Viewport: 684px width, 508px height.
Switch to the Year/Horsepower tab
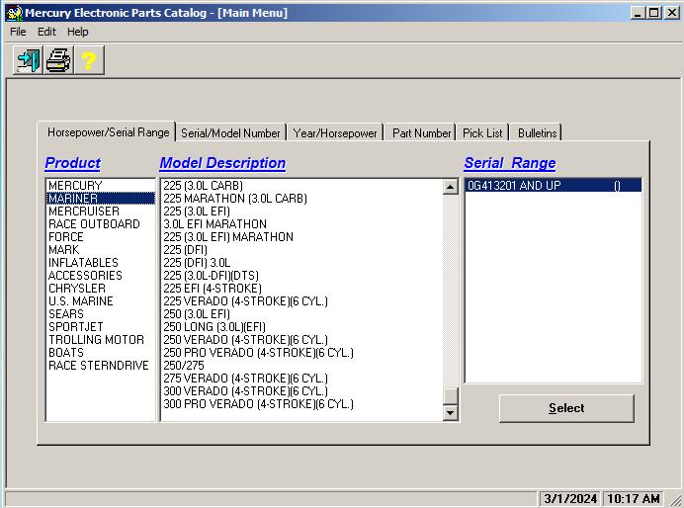click(335, 132)
